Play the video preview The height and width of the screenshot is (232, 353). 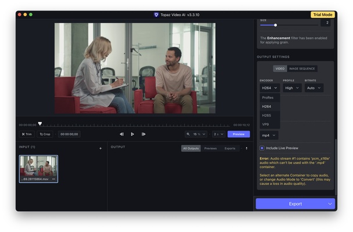[x=132, y=134]
